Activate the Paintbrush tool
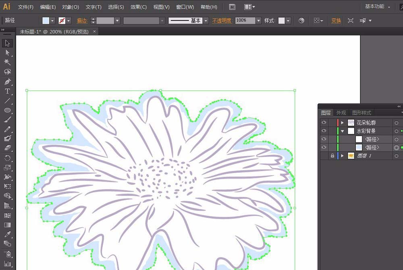 [x=7, y=120]
